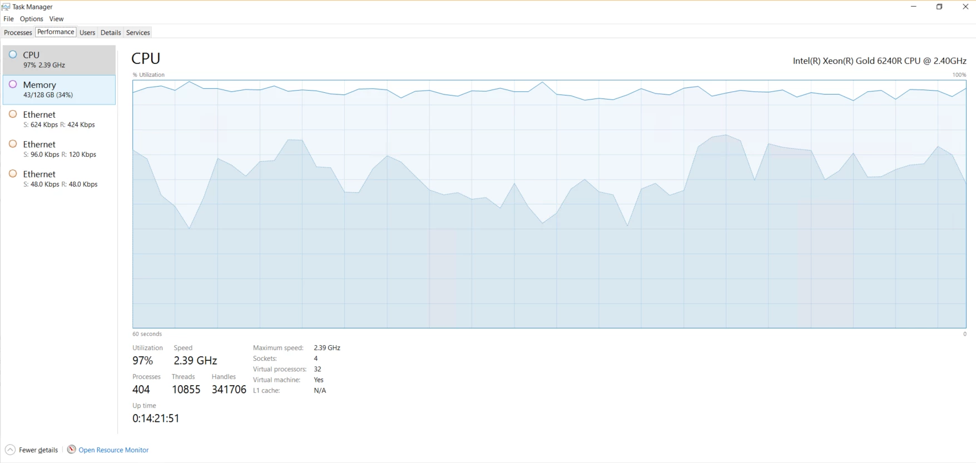
Task: Click the CPU utilization graph
Action: (549, 204)
